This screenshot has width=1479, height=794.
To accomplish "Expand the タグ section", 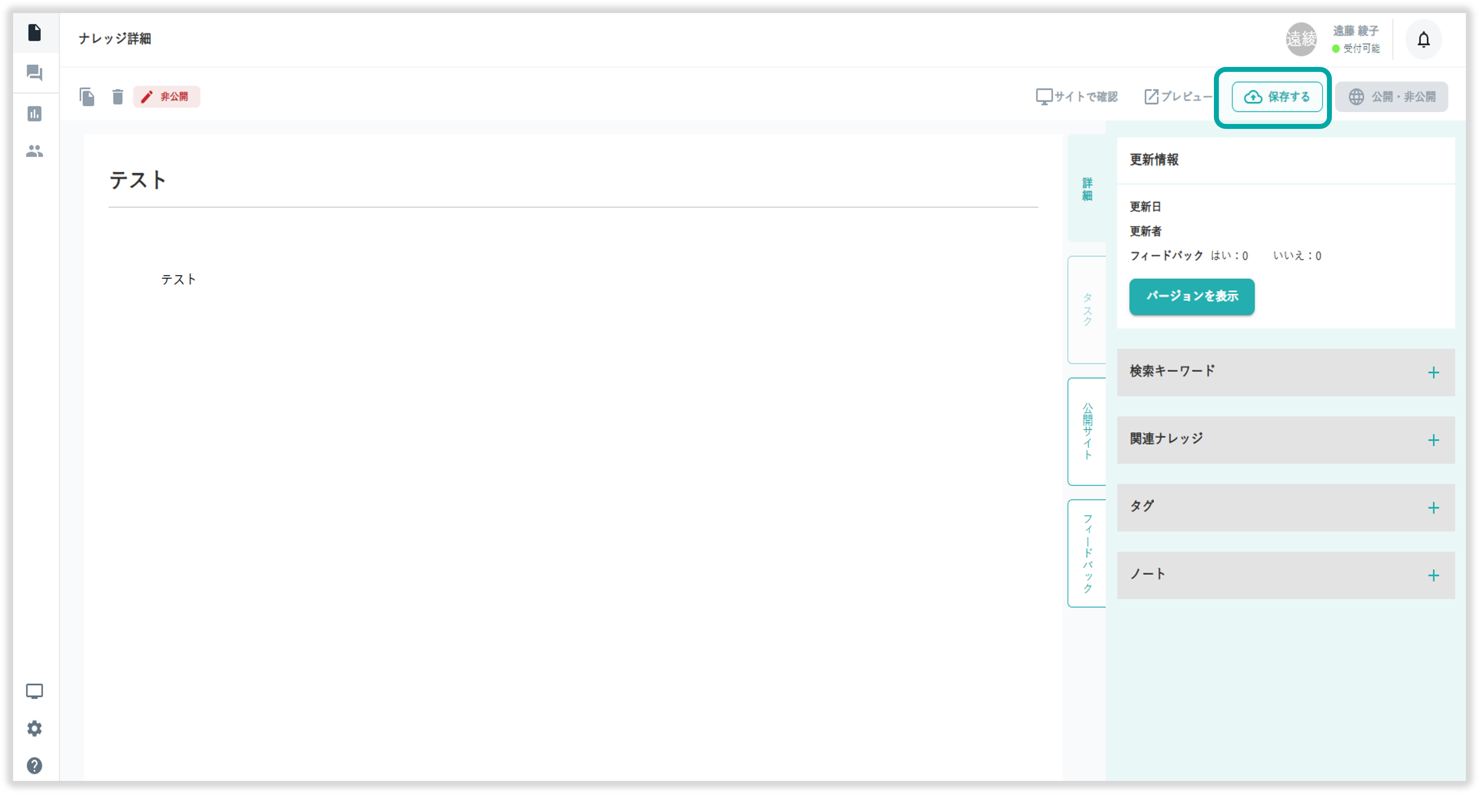I will point(1433,508).
